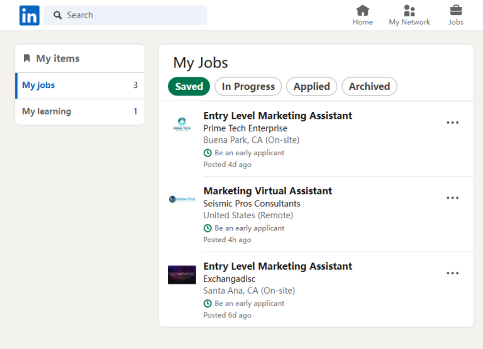The image size is (483, 349).
Task: Click the Seismic Pros Consultants company logo
Action: pos(182,199)
